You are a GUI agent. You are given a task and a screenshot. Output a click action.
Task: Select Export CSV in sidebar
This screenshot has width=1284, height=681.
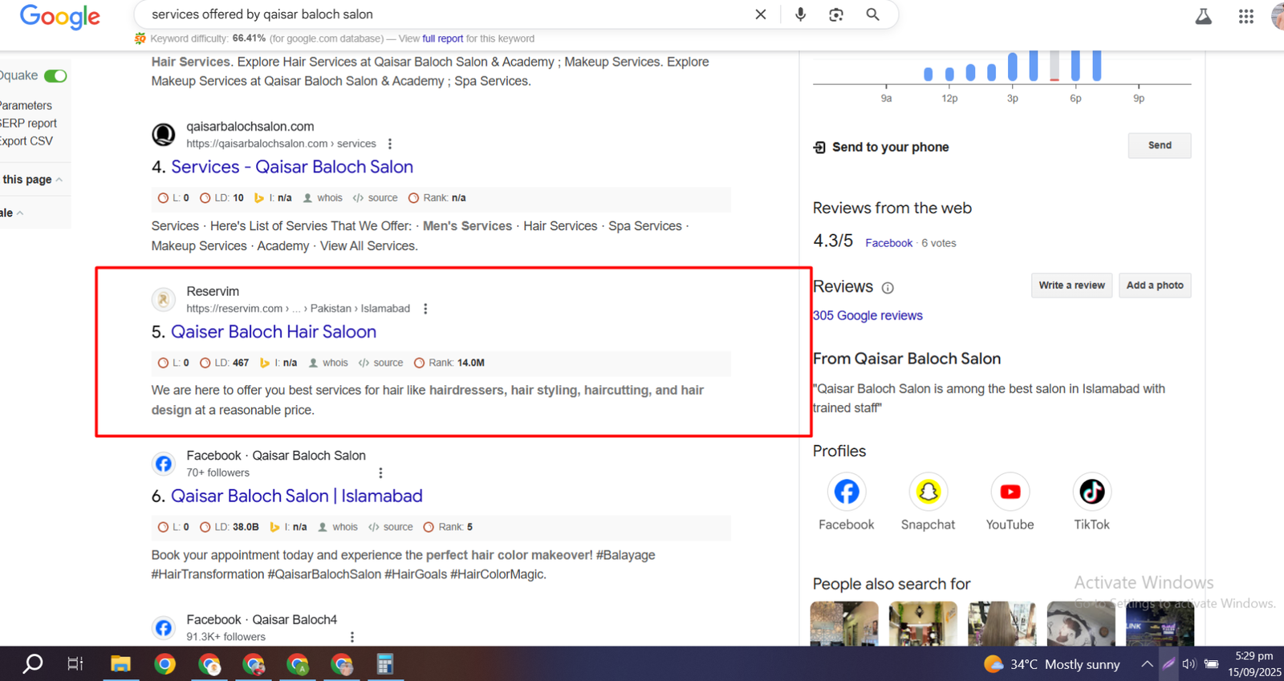26,141
